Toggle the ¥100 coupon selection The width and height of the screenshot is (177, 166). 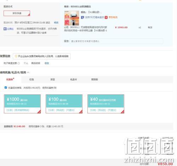point(64,104)
